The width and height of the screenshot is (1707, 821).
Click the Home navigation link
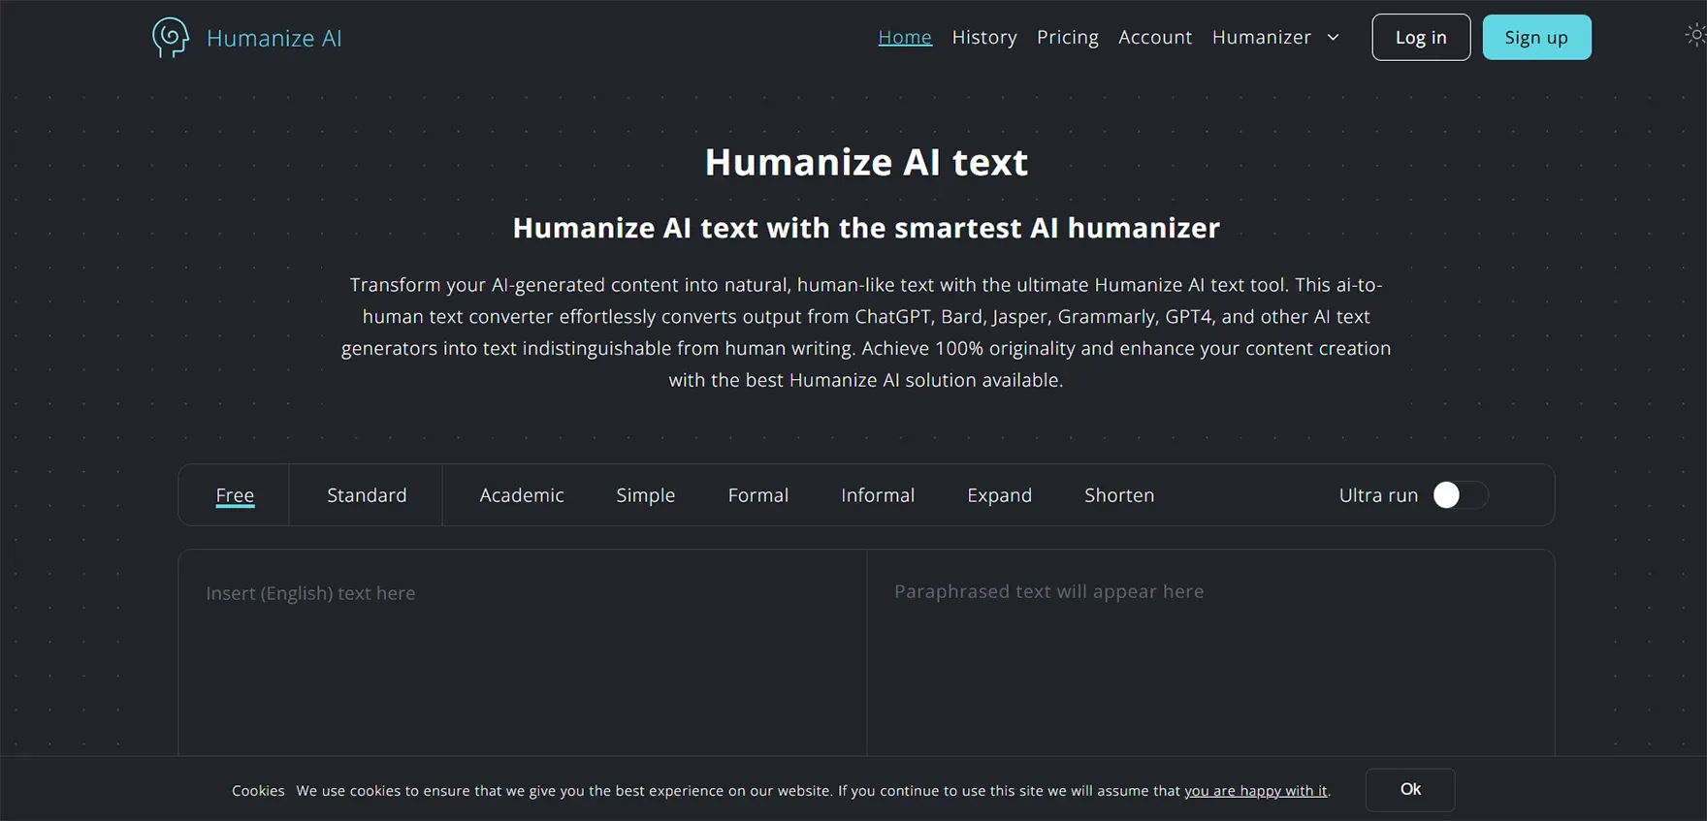[905, 38]
